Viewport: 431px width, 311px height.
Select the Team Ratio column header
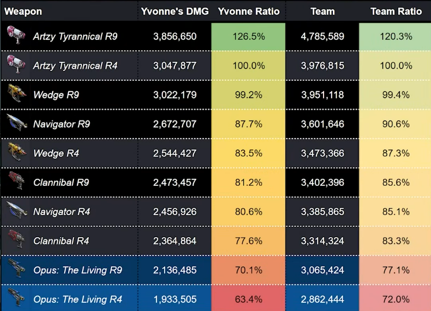click(396, 12)
